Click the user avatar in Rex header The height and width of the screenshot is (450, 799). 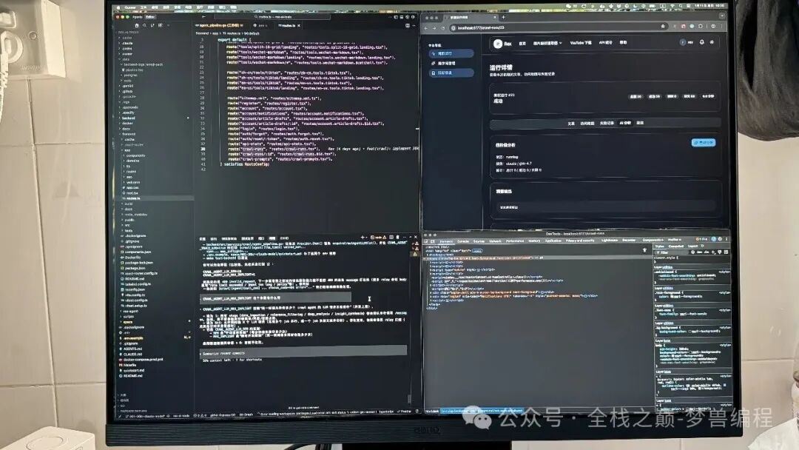point(683,41)
